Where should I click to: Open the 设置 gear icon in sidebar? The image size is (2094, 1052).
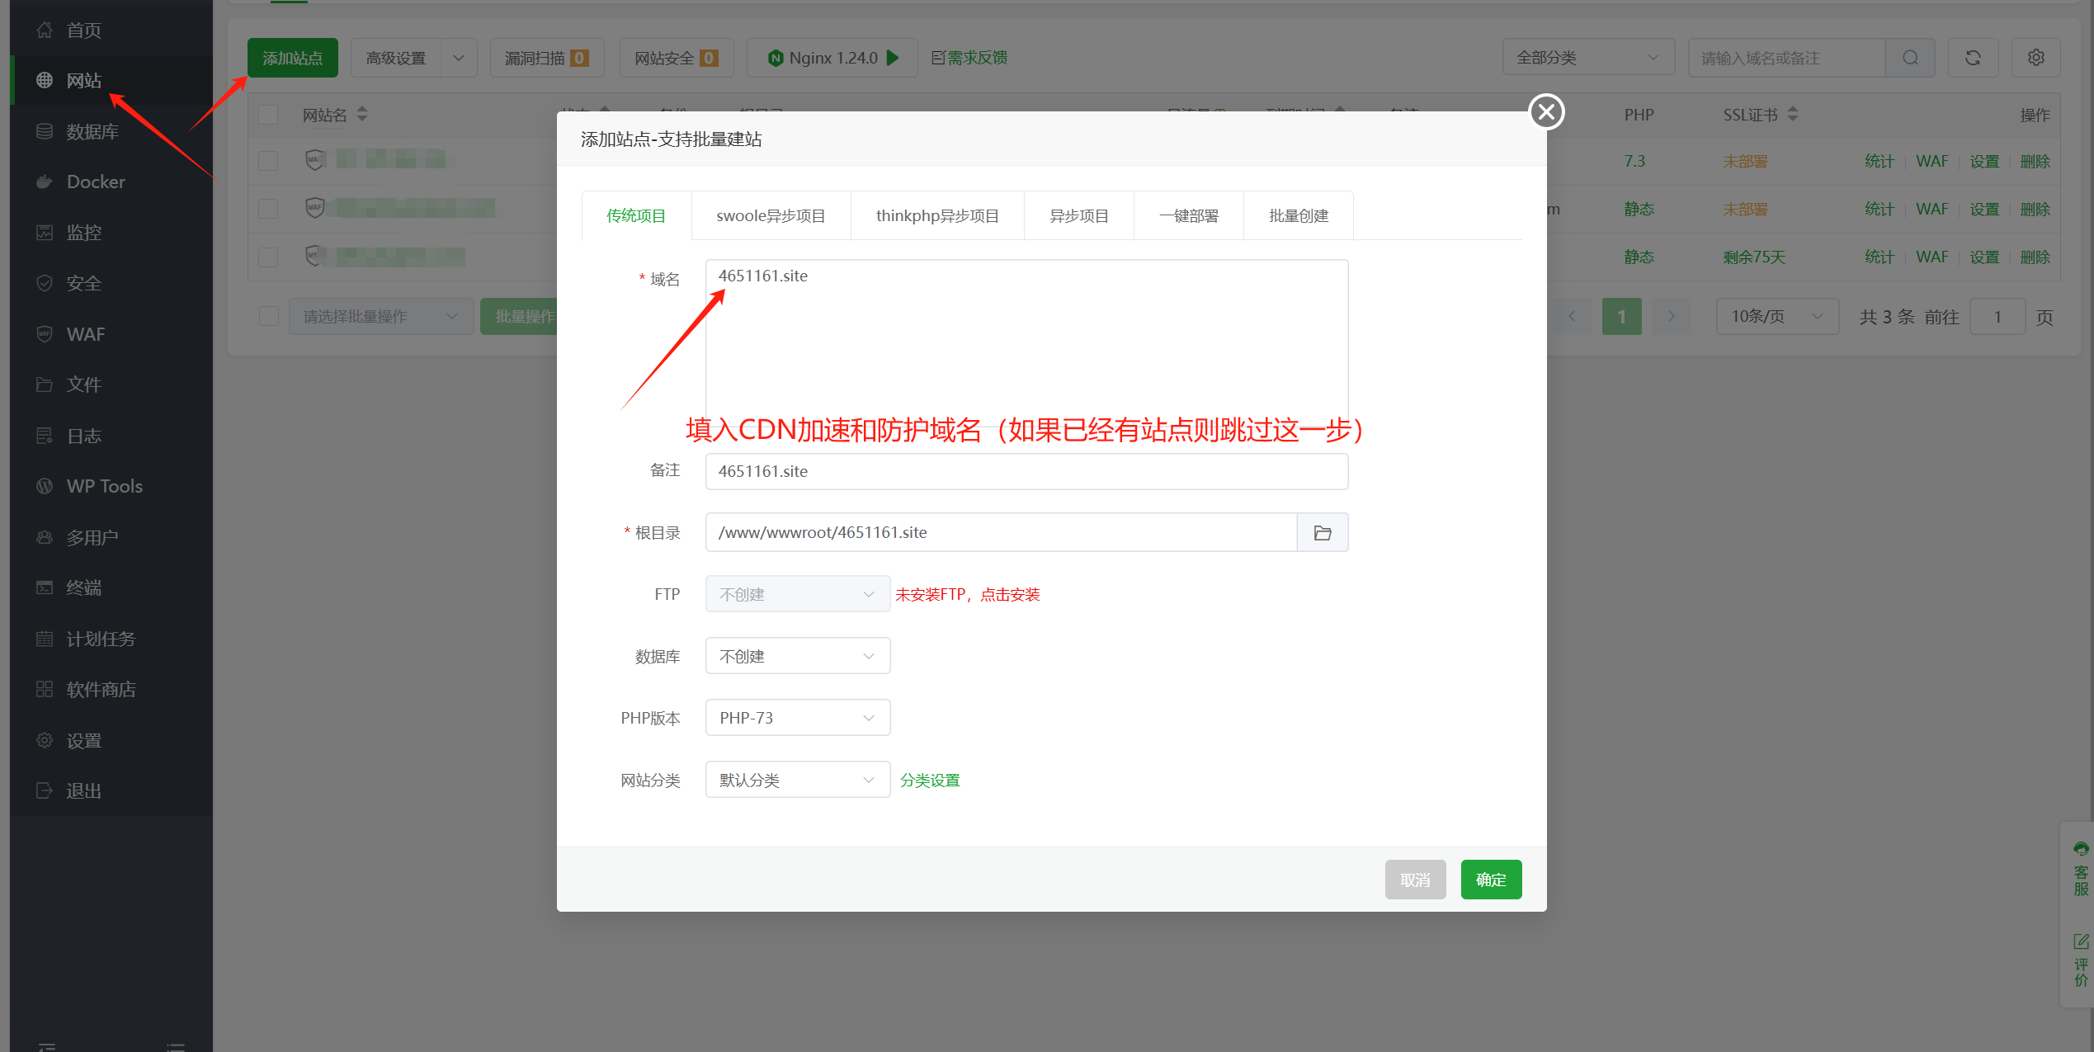(x=45, y=740)
